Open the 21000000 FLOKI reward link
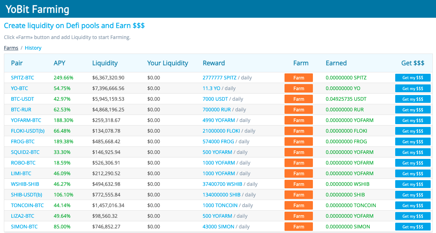 [222, 131]
